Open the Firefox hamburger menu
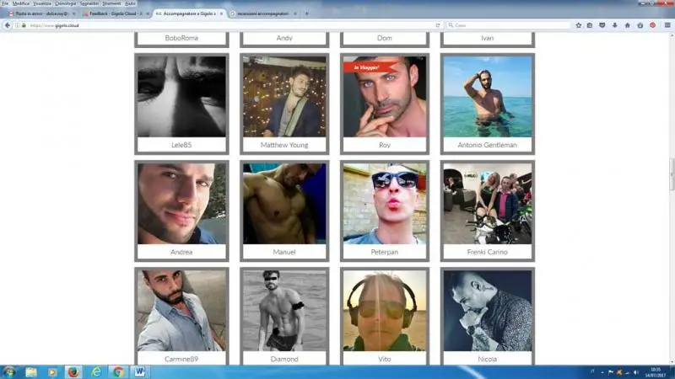Screen dimensions: 675x379 (667, 25)
